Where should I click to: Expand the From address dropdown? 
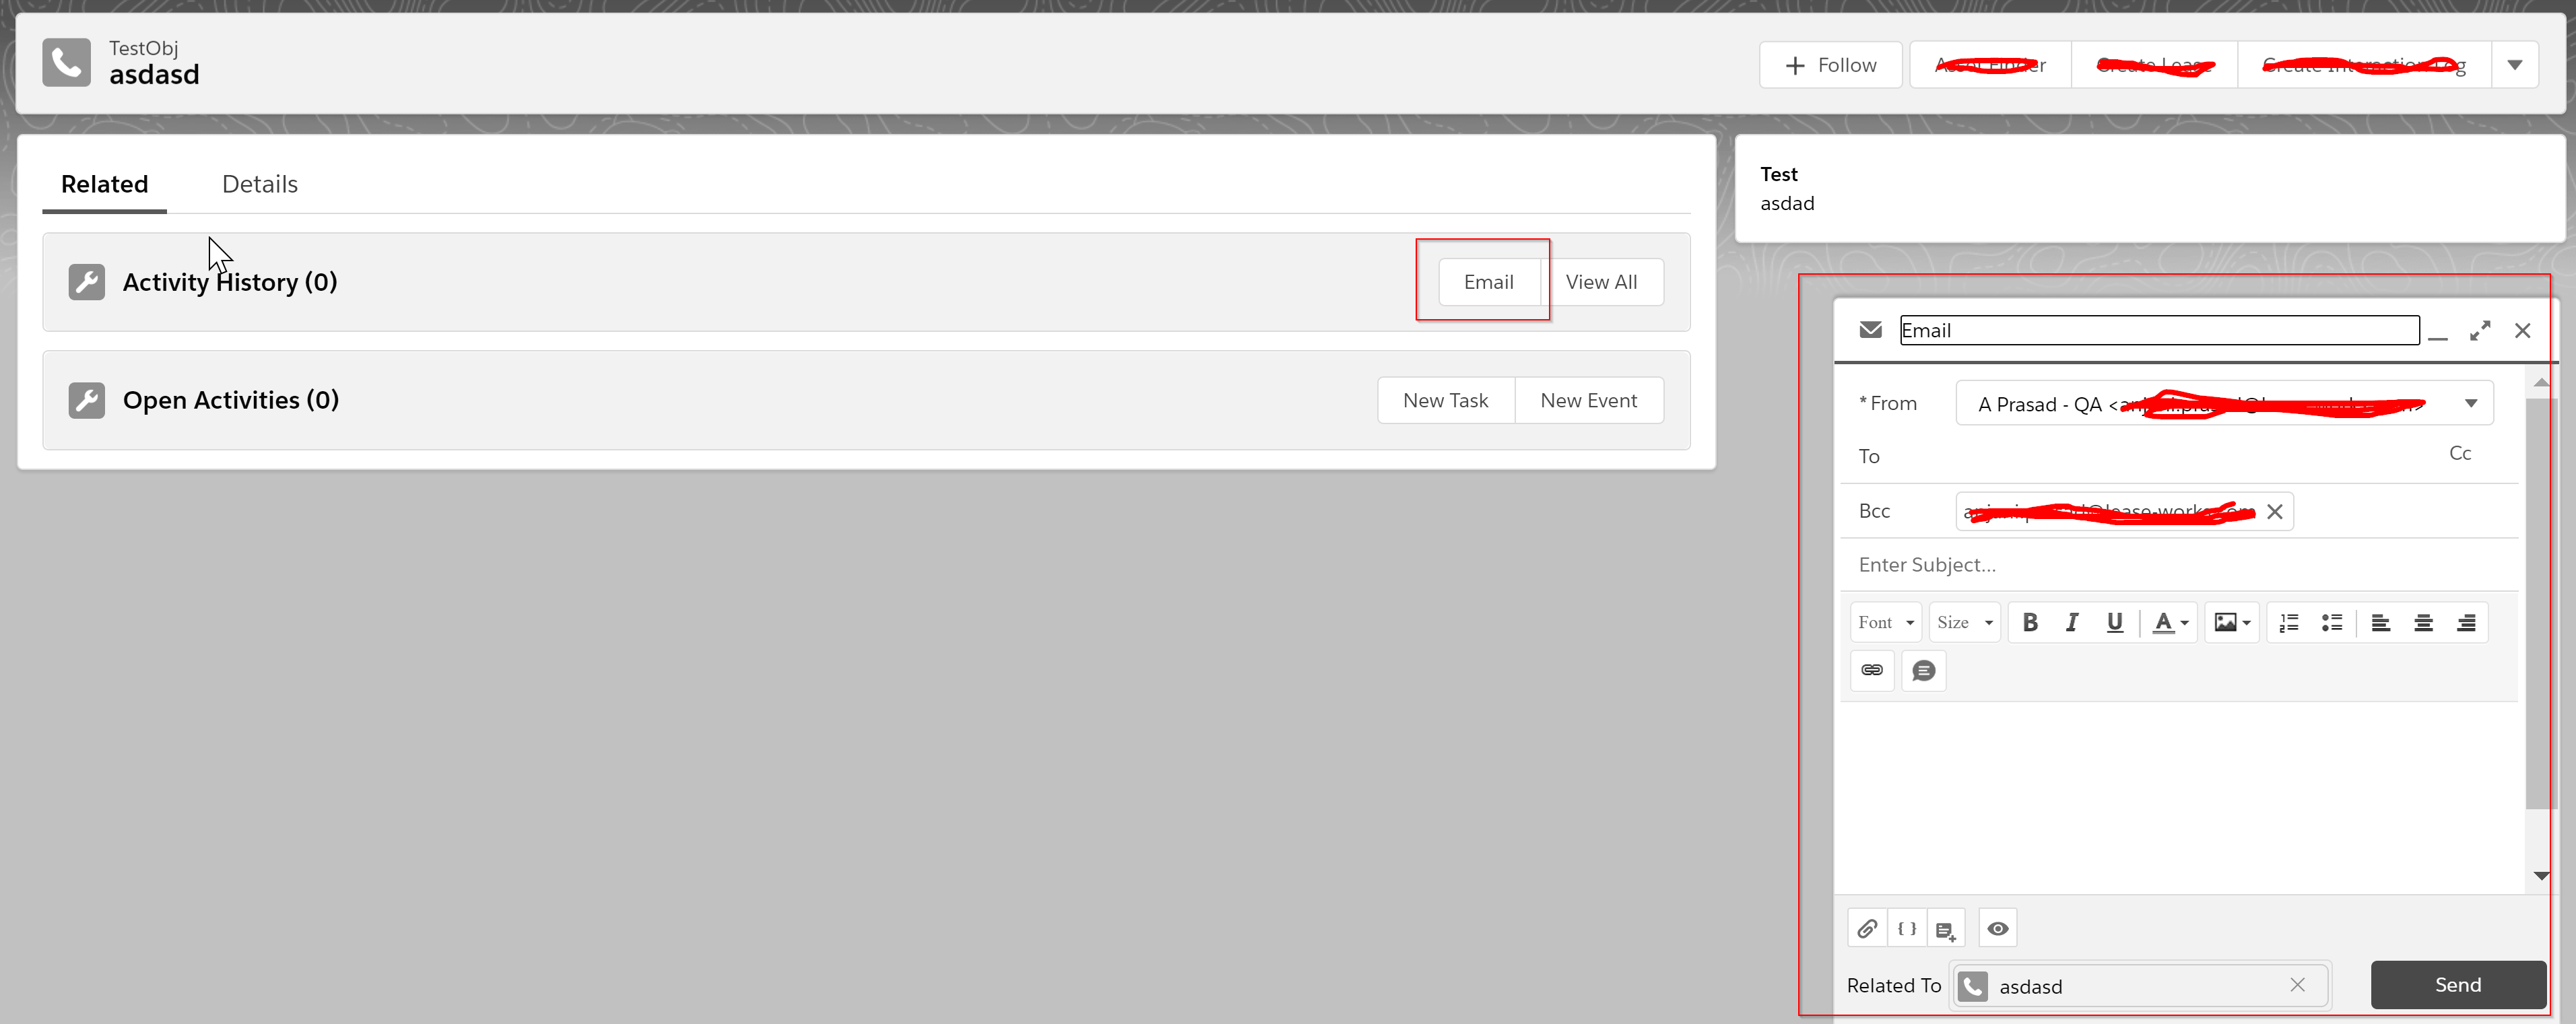[2470, 403]
